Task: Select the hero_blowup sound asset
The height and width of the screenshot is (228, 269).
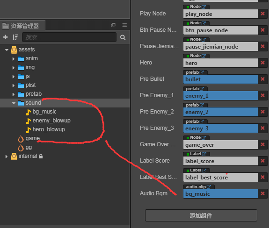Action: click(45, 129)
